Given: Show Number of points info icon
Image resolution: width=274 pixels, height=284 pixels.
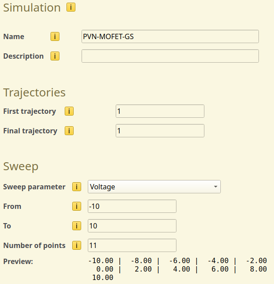Looking at the screenshot, I should [77, 245].
